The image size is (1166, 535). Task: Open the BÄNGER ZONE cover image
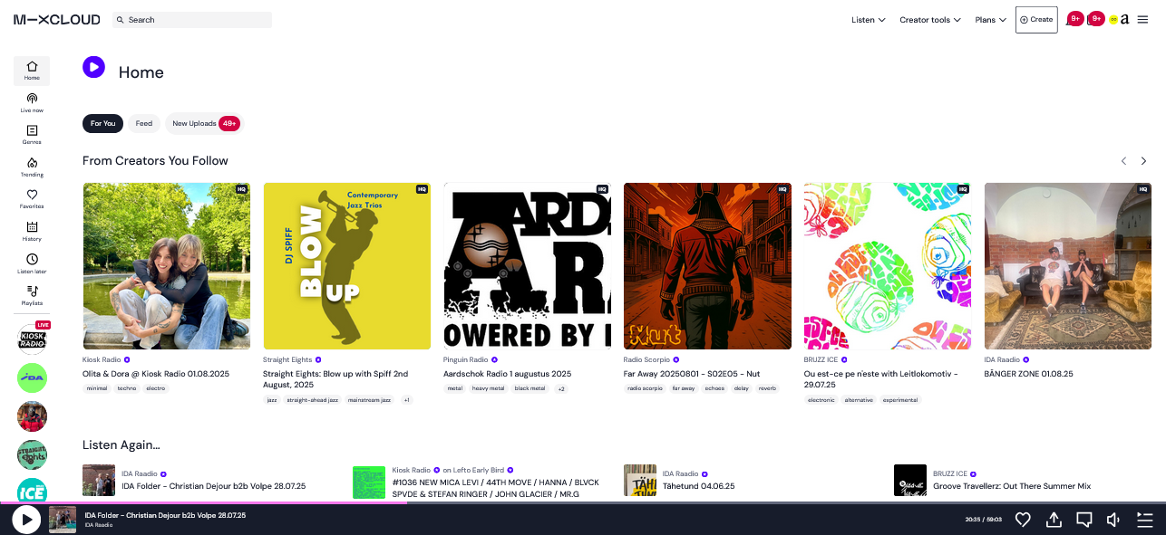click(x=1068, y=266)
